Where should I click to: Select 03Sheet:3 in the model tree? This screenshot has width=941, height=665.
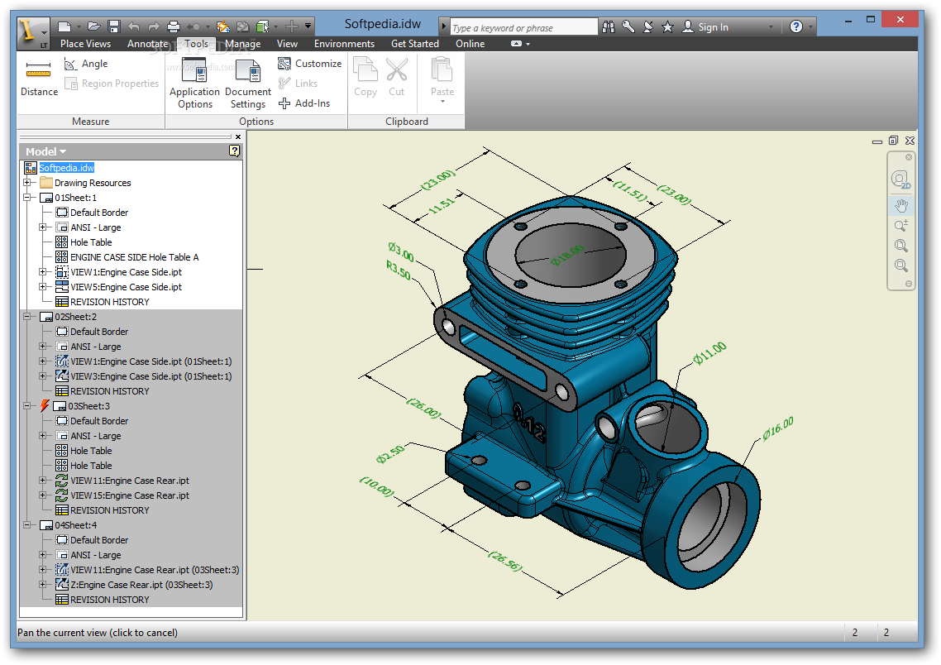(x=88, y=406)
